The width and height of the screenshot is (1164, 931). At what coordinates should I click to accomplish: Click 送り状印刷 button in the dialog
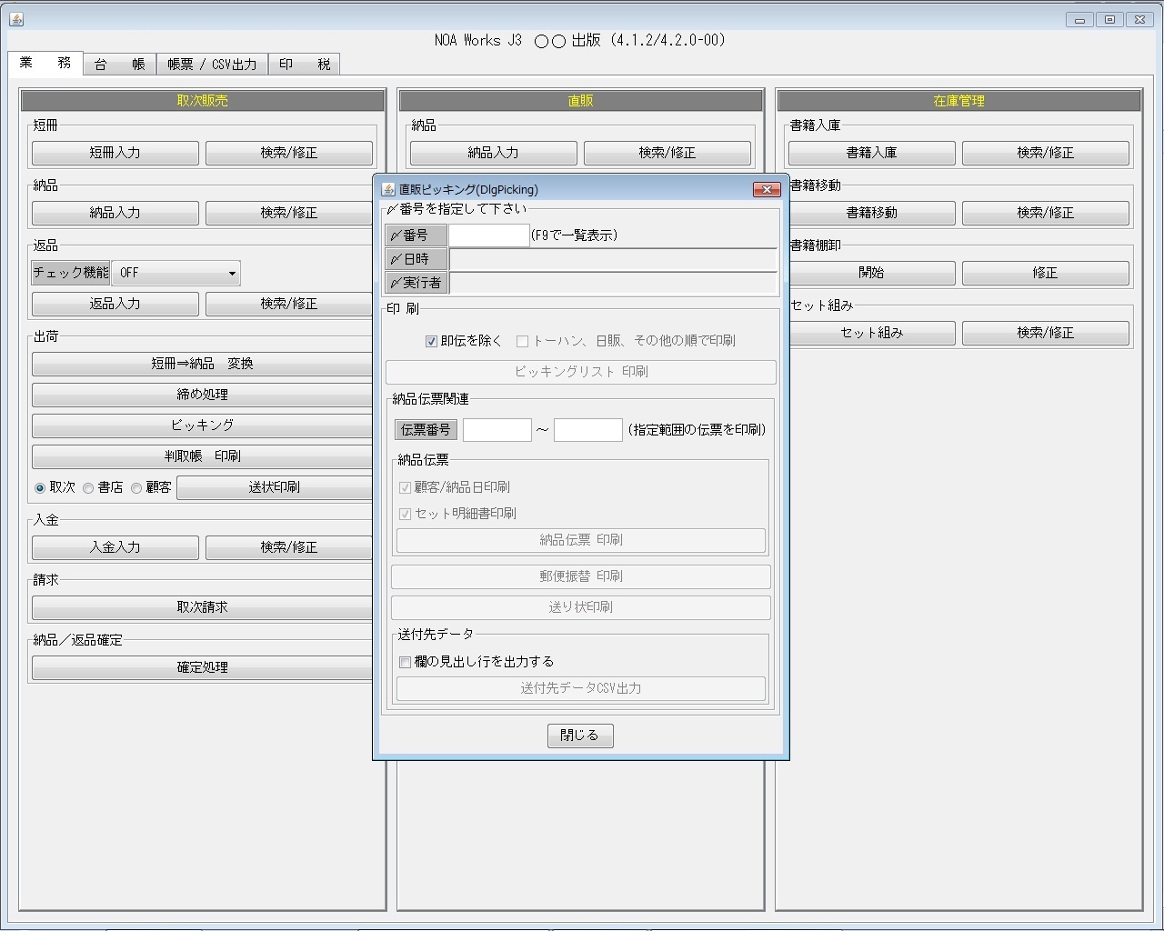[581, 607]
